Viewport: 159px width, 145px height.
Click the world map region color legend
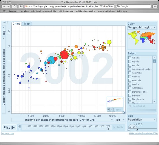pyautogui.click(x=142, y=38)
